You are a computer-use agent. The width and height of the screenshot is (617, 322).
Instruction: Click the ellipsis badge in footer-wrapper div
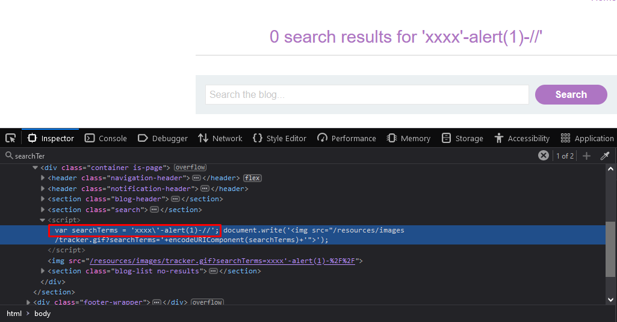[x=157, y=302]
